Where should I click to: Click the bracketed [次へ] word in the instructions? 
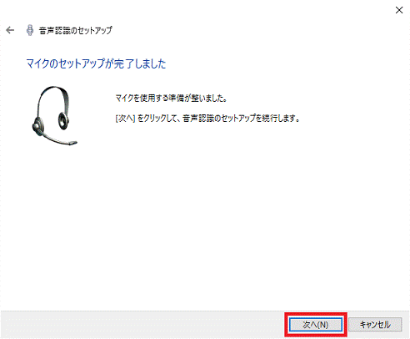(125, 119)
